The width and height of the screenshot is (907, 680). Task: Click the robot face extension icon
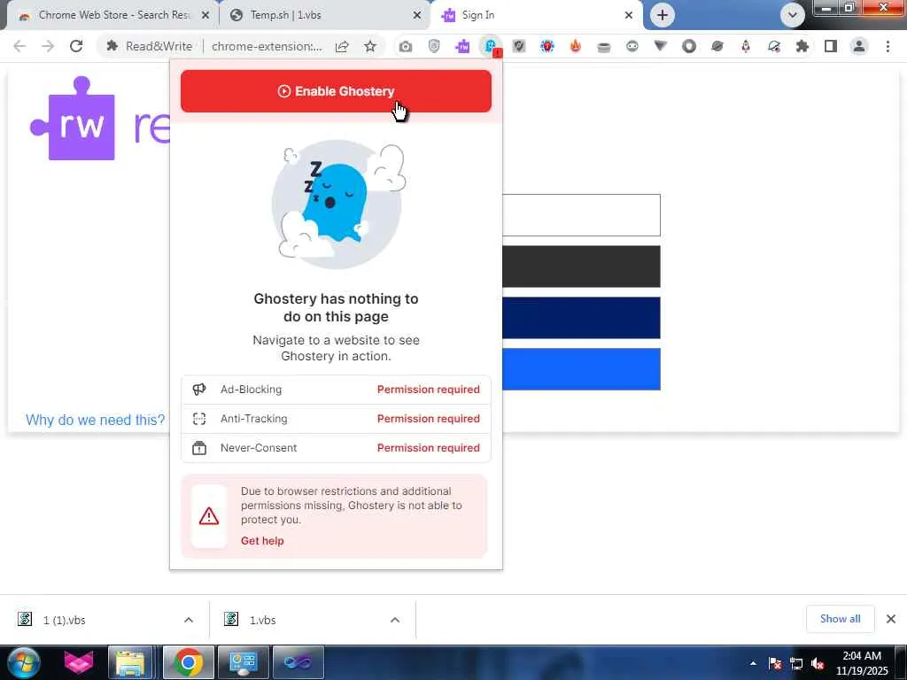(632, 46)
